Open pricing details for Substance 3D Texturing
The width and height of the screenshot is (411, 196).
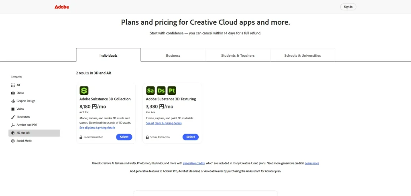click(164, 123)
